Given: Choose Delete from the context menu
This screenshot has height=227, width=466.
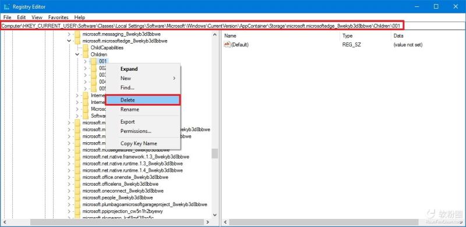Looking at the screenshot, I should (143, 100).
